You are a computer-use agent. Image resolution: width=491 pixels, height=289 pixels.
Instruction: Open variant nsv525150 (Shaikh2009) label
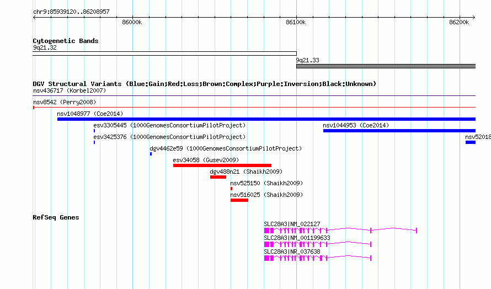tap(266, 183)
